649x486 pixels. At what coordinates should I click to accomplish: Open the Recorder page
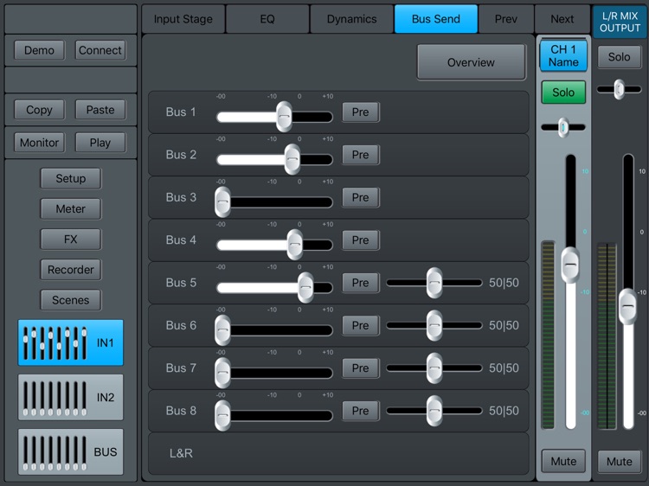coord(70,270)
